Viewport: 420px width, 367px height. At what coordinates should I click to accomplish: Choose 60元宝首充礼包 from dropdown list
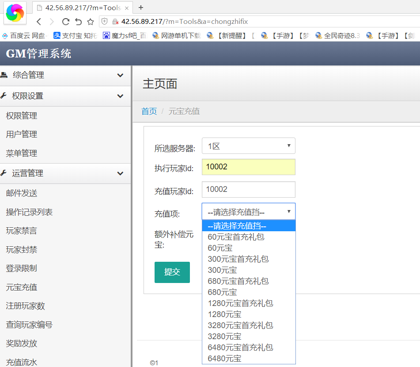click(x=236, y=237)
